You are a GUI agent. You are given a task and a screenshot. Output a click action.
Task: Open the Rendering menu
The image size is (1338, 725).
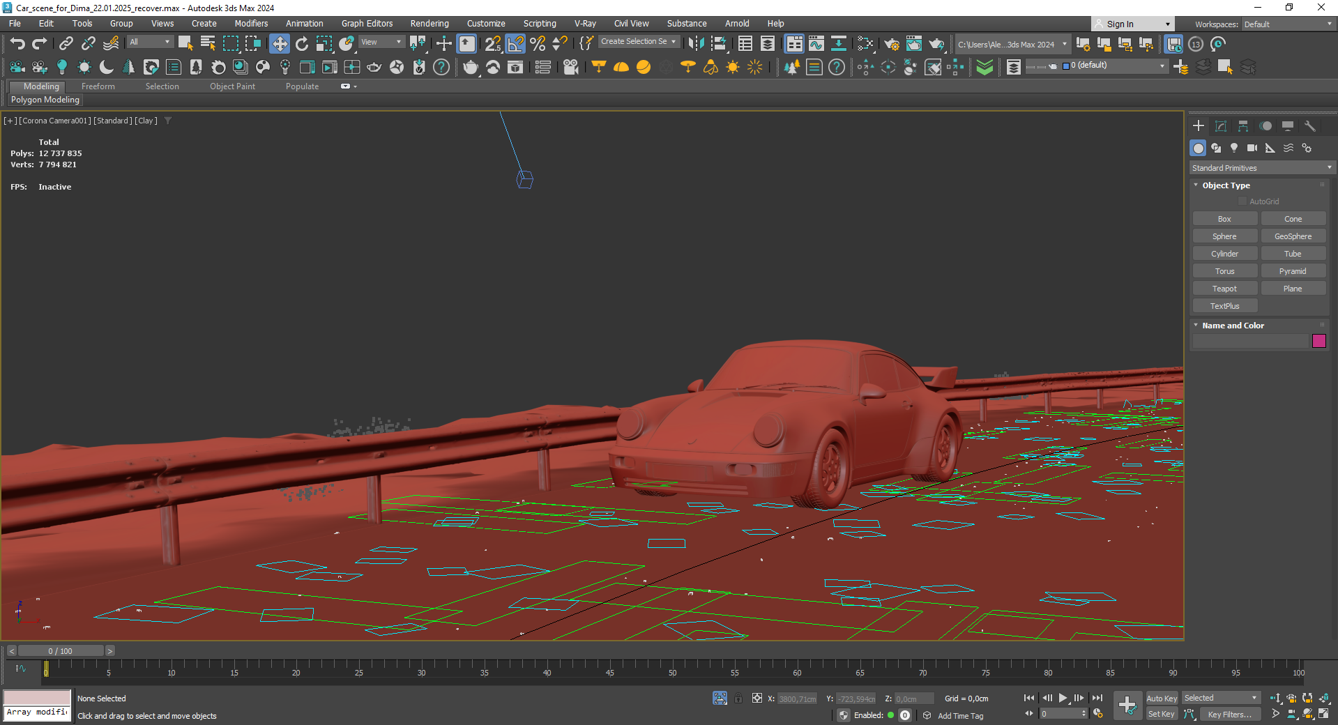pyautogui.click(x=429, y=24)
